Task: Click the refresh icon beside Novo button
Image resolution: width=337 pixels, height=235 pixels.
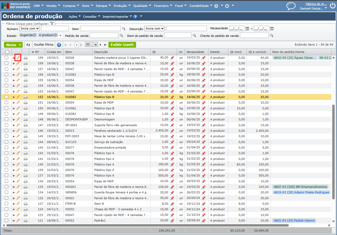Action: (28, 45)
